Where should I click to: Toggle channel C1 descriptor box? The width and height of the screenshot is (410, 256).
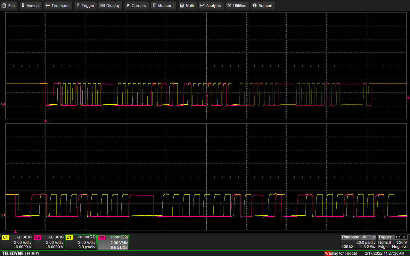click(18, 242)
